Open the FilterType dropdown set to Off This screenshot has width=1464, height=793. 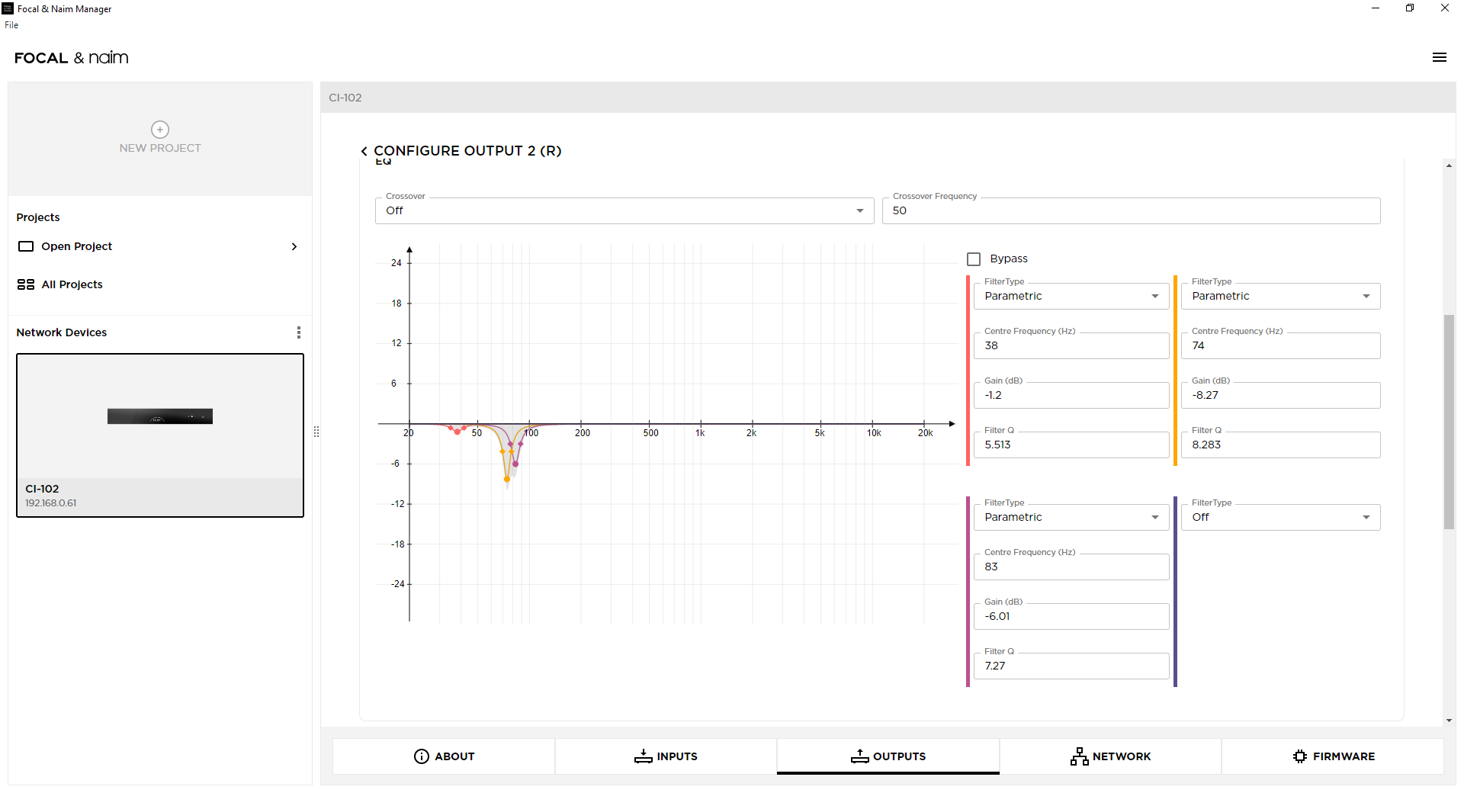click(1280, 518)
